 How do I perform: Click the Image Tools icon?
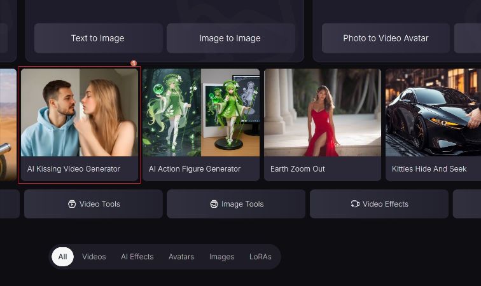[214, 204]
